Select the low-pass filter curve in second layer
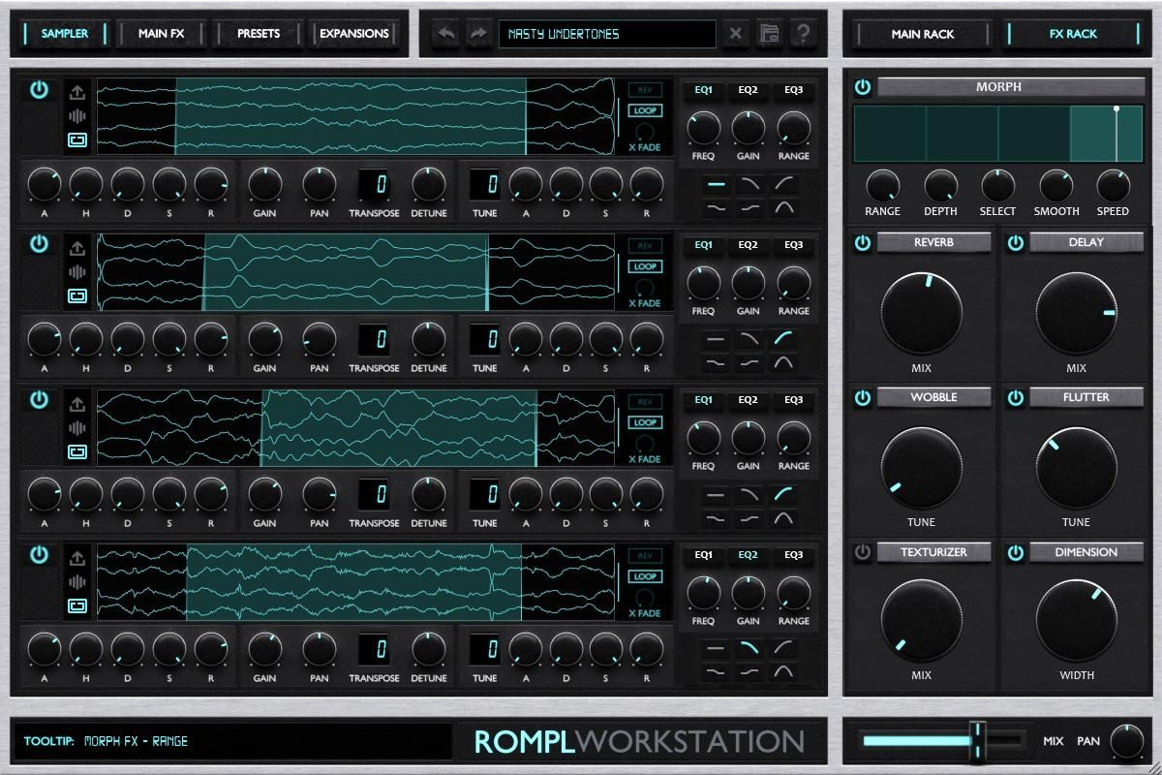1162x775 pixels. click(749, 339)
